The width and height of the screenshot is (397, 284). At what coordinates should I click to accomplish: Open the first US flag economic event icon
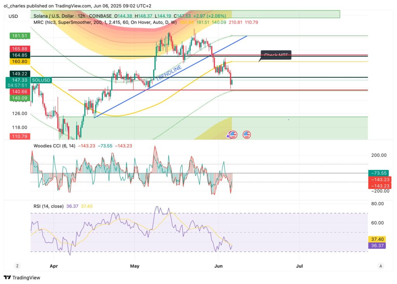pos(233,135)
